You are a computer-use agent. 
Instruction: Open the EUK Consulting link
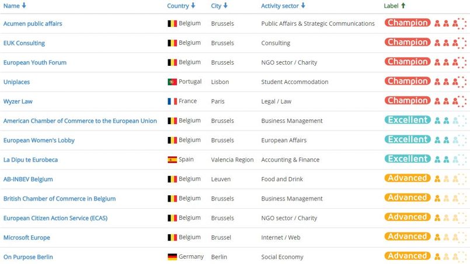(24, 43)
